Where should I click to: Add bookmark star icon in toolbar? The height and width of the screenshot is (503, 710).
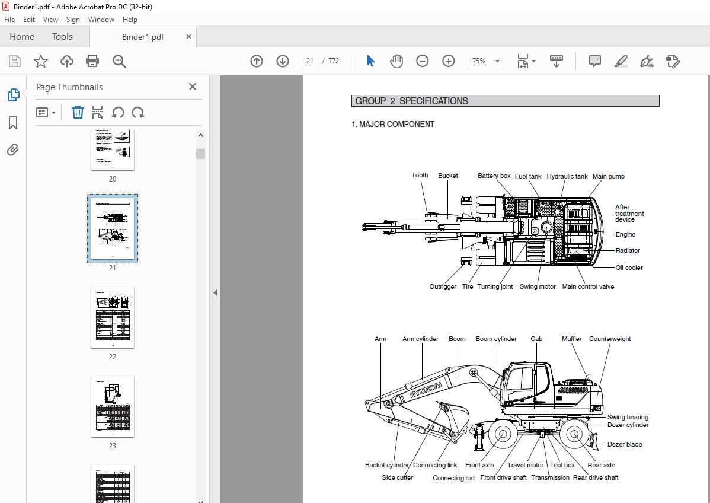click(x=41, y=61)
